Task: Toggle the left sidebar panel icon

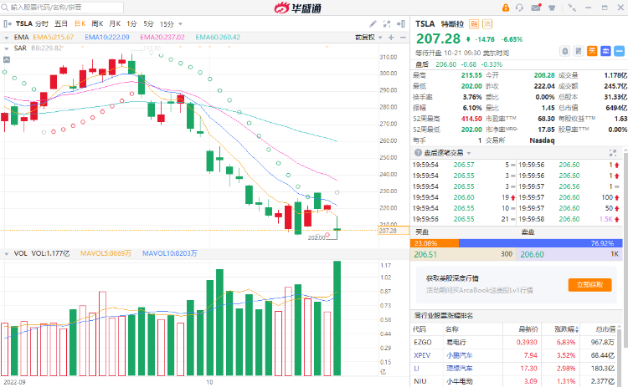Action: pos(8,24)
